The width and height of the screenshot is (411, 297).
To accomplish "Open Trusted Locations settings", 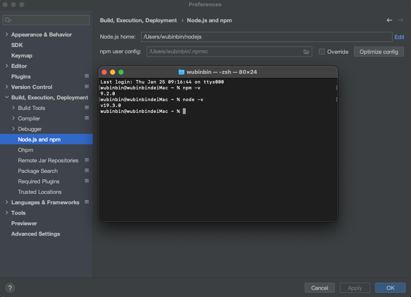I will (40, 192).
